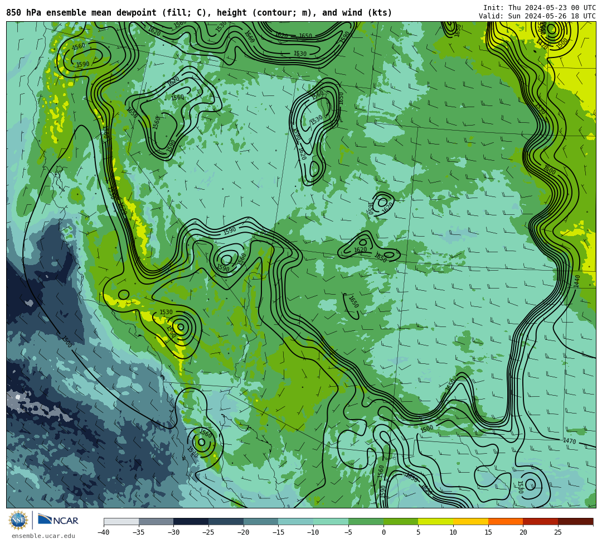Image resolution: width=602 pixels, height=543 pixels.
Task: Pick the grey colorbar segment, -35 to -30
Action: coord(156,521)
